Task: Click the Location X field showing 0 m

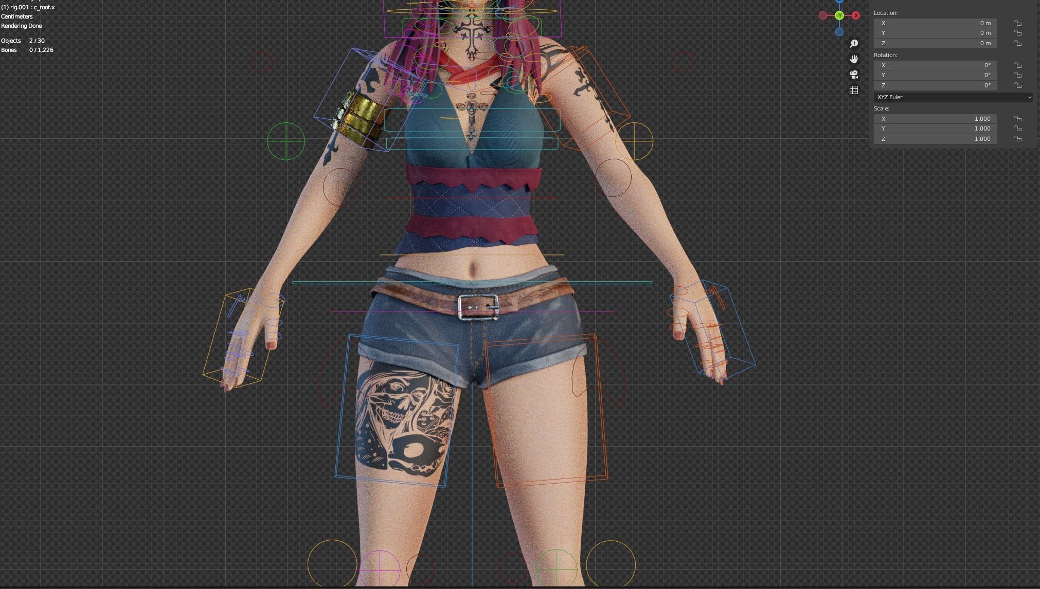Action: (936, 23)
